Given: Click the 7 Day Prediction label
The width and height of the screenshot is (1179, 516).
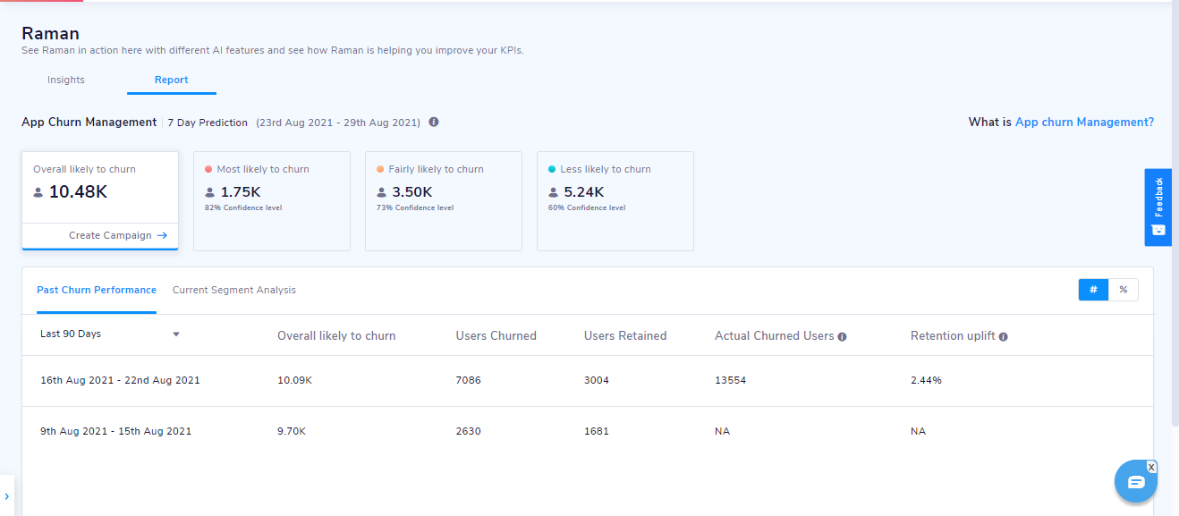Looking at the screenshot, I should pyautogui.click(x=208, y=123).
